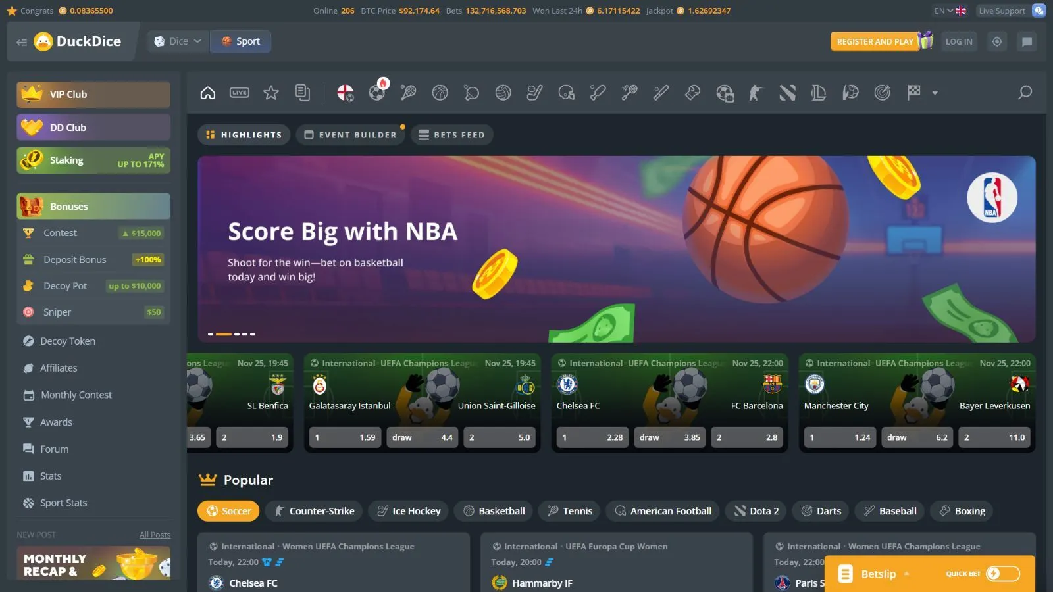Open Staking with APY up to 171%
This screenshot has width=1053, height=592.
click(x=93, y=160)
